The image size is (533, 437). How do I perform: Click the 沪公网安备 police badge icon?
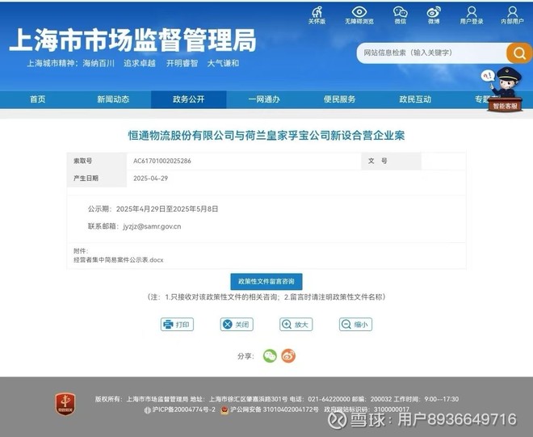pyautogui.click(x=225, y=410)
